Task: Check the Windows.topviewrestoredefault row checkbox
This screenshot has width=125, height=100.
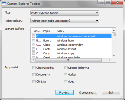Action: [x=33, y=36]
